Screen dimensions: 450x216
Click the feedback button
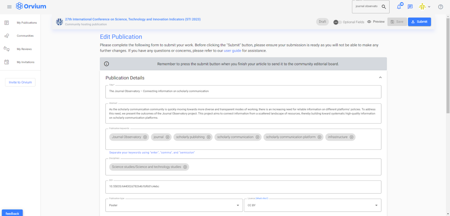12,213
